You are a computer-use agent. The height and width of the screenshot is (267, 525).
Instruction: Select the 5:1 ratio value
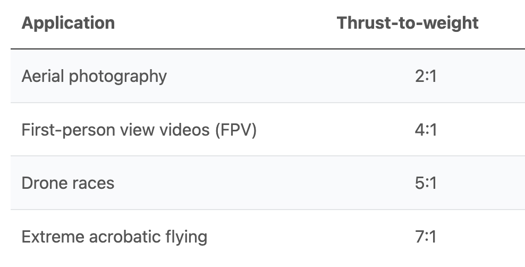[426, 183]
